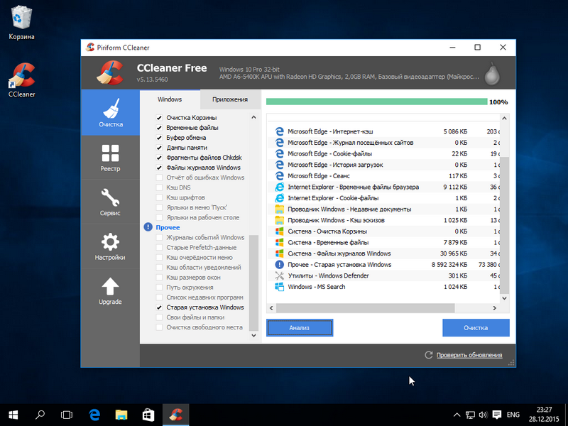This screenshot has width=568, height=426.
Task: Show hidden system tray icons
Action: 457,414
